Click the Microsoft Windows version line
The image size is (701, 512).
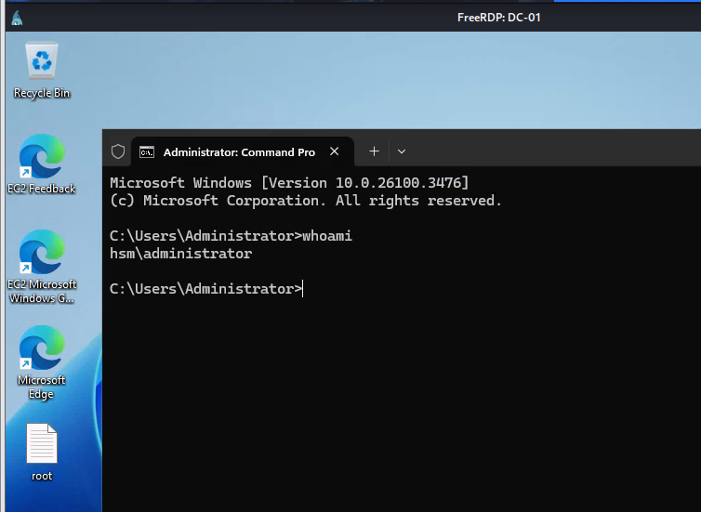click(289, 182)
